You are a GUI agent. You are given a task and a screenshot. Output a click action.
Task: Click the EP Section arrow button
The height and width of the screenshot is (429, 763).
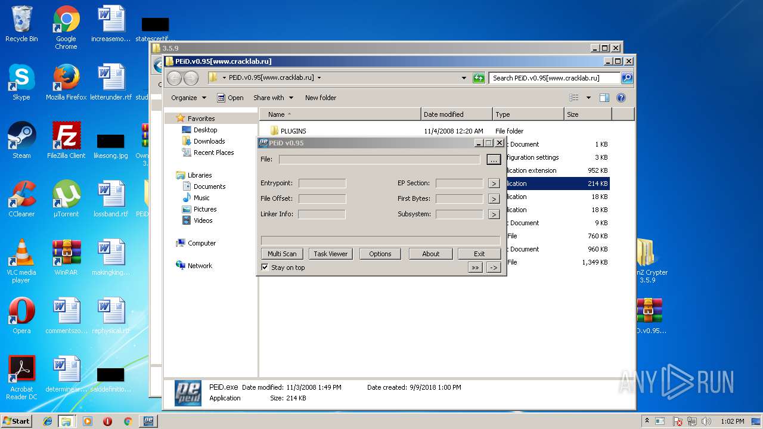[494, 184]
